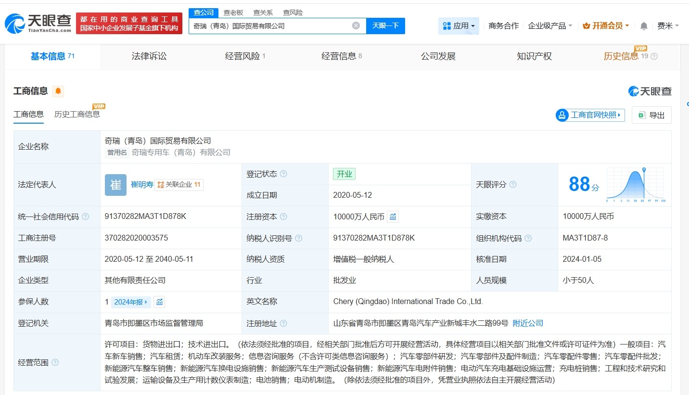This screenshot has width=689, height=395.
Task: Open the 开通会员 dropdown
Action: pos(606,25)
